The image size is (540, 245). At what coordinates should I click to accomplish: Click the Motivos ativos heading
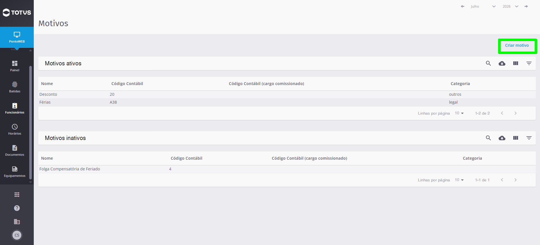63,63
